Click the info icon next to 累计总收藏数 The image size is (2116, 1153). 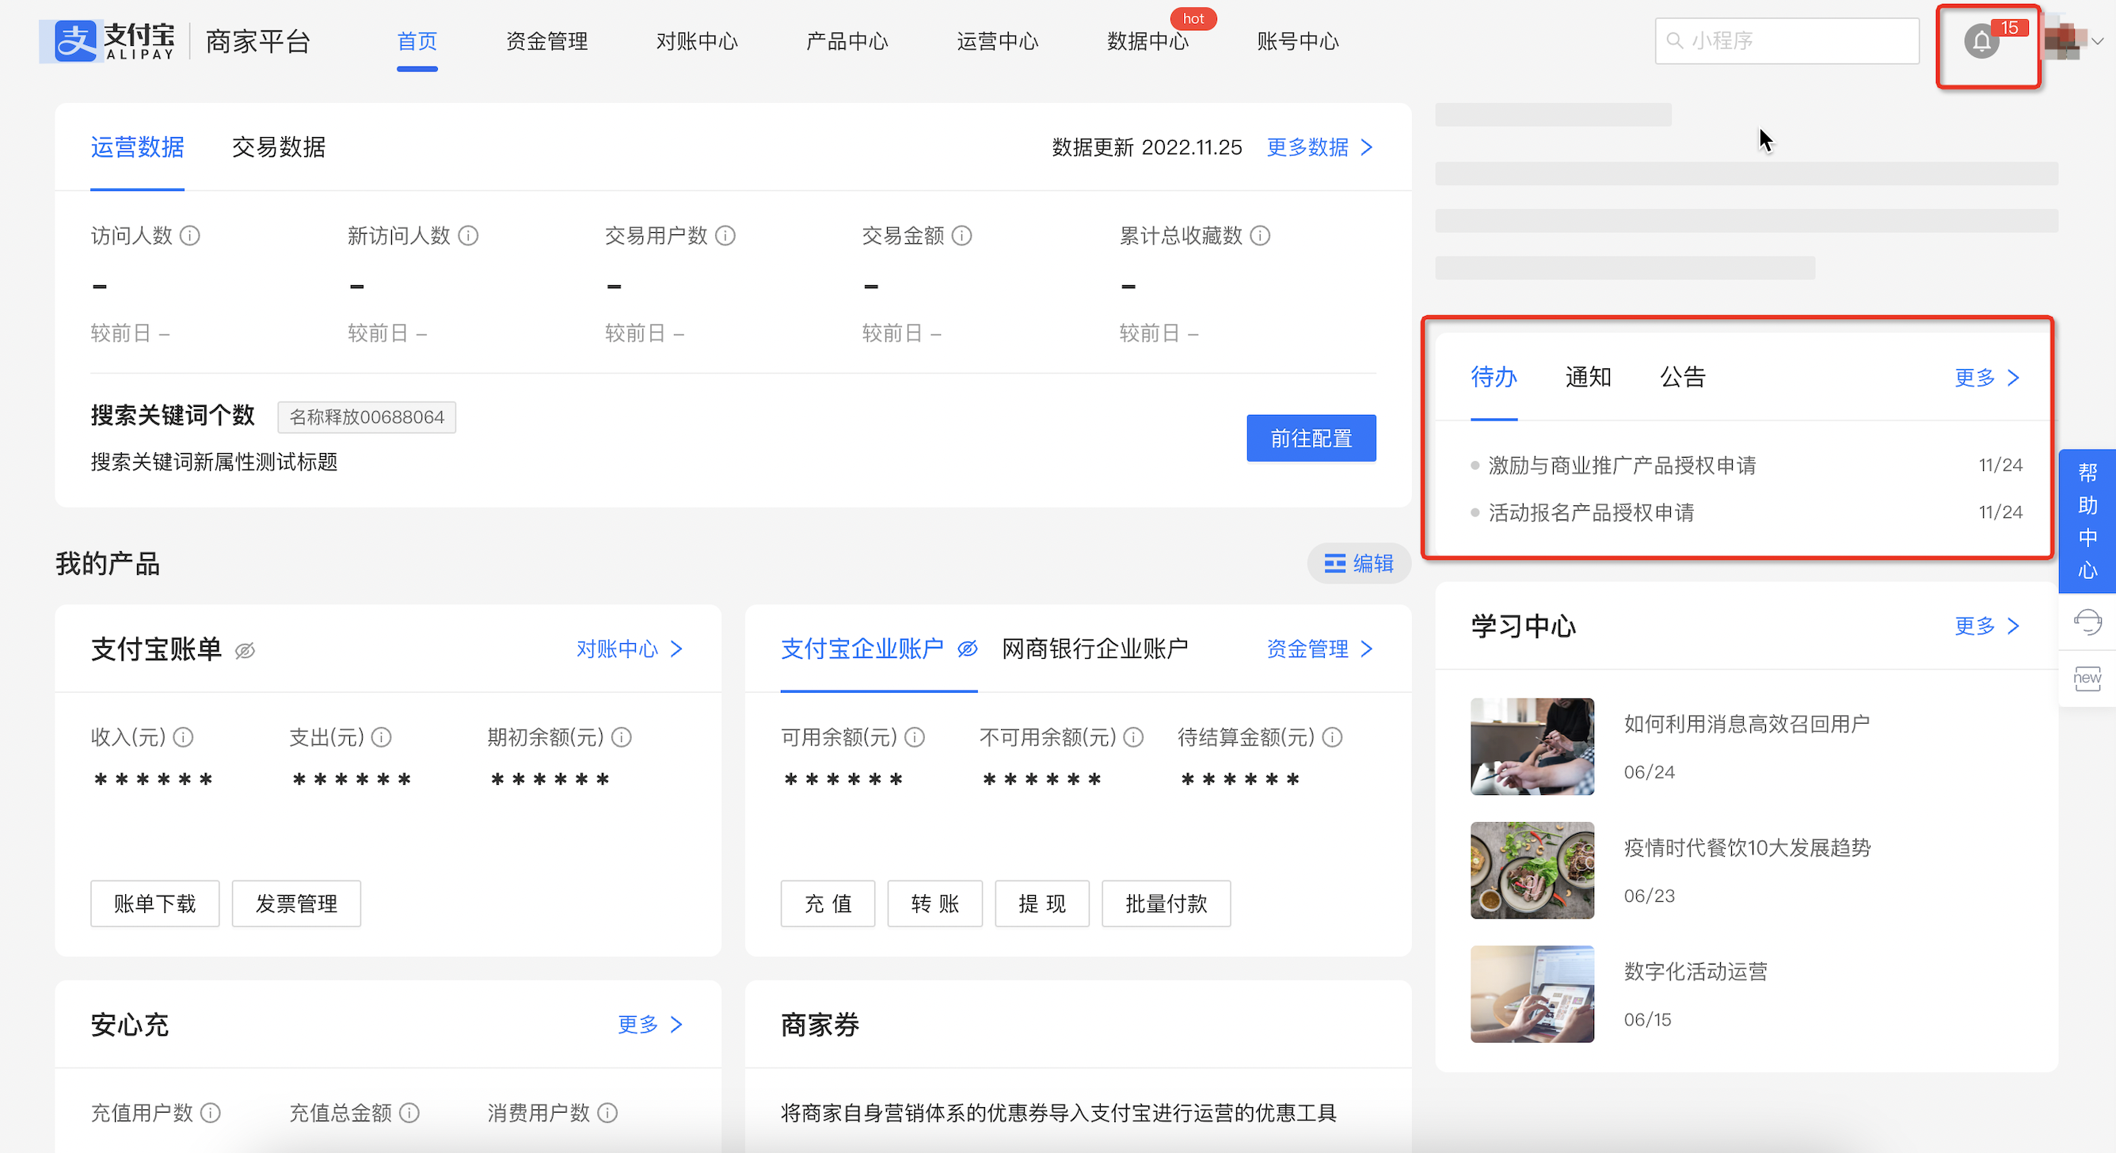click(x=1260, y=236)
